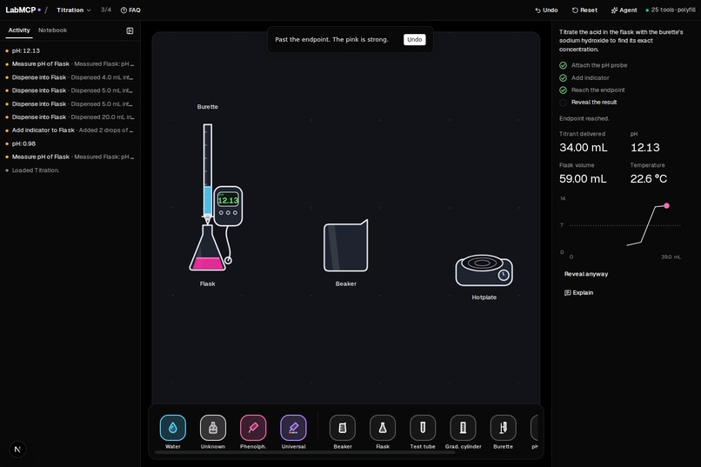701x467 pixels.
Task: Select the pH: 0.98 activity entry
Action: [x=70, y=143]
